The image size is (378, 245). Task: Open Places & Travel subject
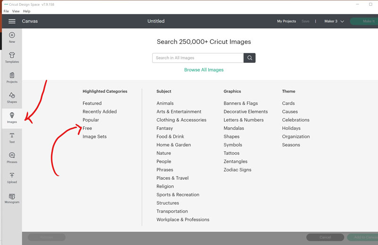coord(172,178)
